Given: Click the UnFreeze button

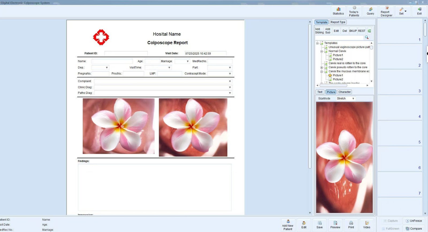Looking at the screenshot, I should click(414, 221).
